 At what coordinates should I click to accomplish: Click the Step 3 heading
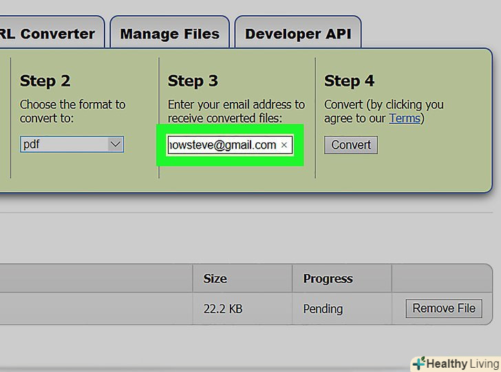pos(193,81)
